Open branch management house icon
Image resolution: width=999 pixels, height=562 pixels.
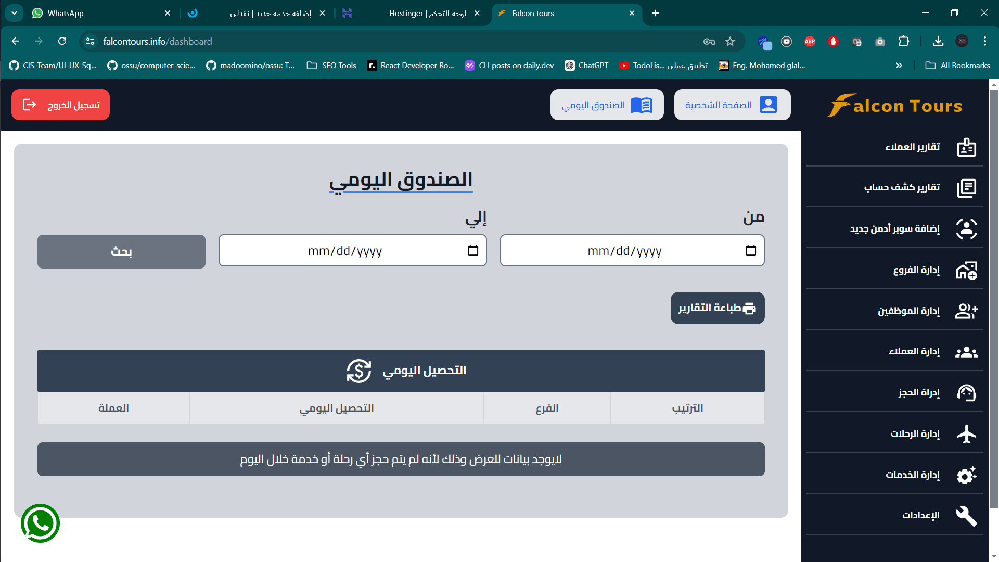pos(966,270)
